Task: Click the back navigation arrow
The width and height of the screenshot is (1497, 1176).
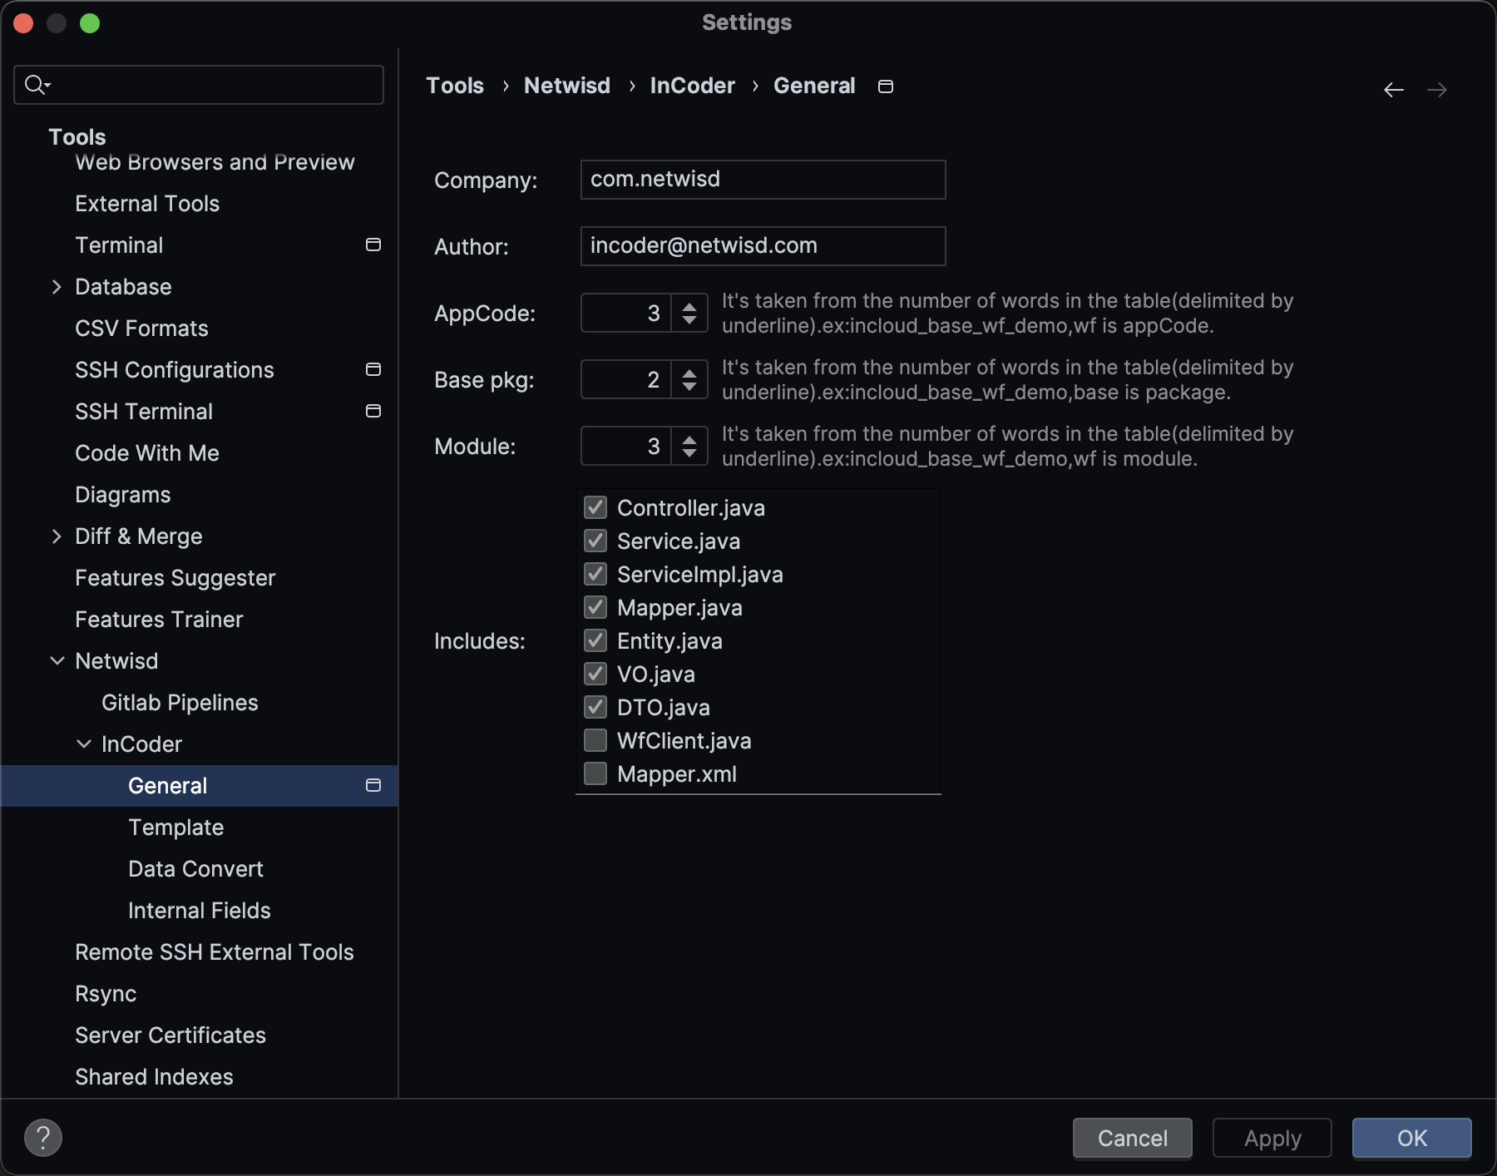Action: click(1393, 90)
